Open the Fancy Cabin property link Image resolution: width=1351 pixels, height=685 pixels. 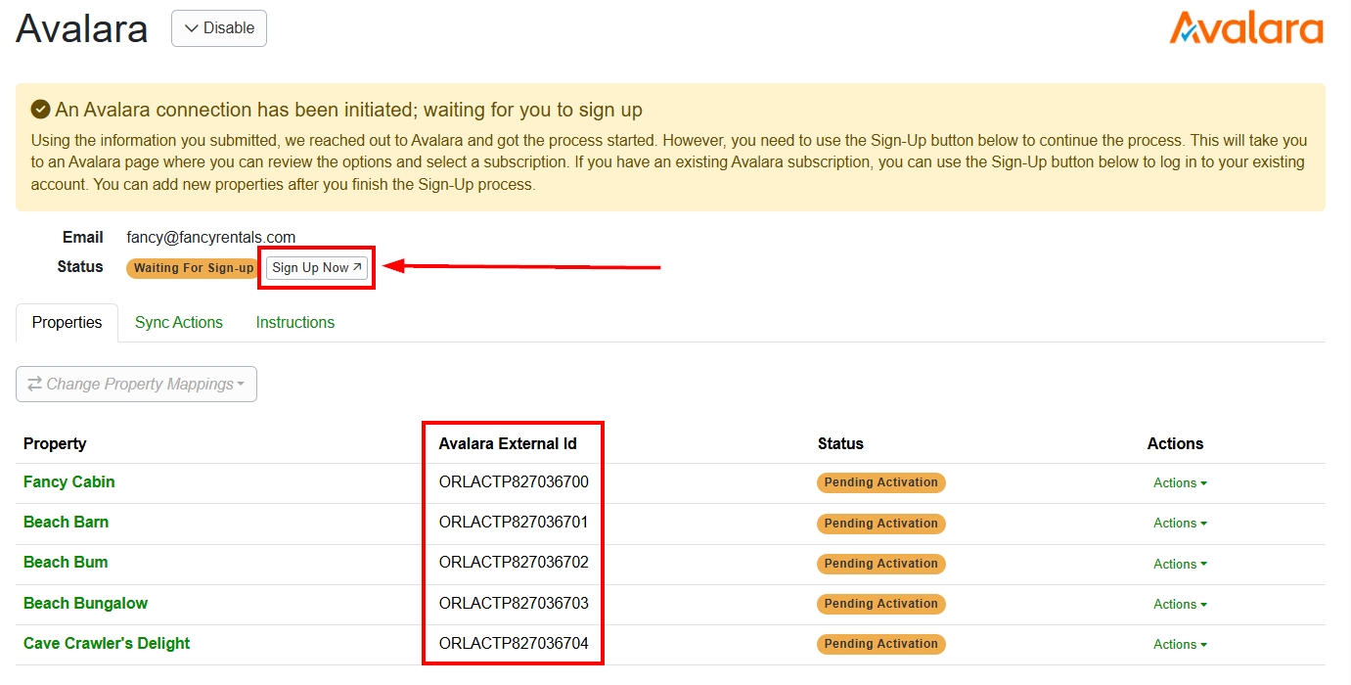pyautogui.click(x=69, y=482)
